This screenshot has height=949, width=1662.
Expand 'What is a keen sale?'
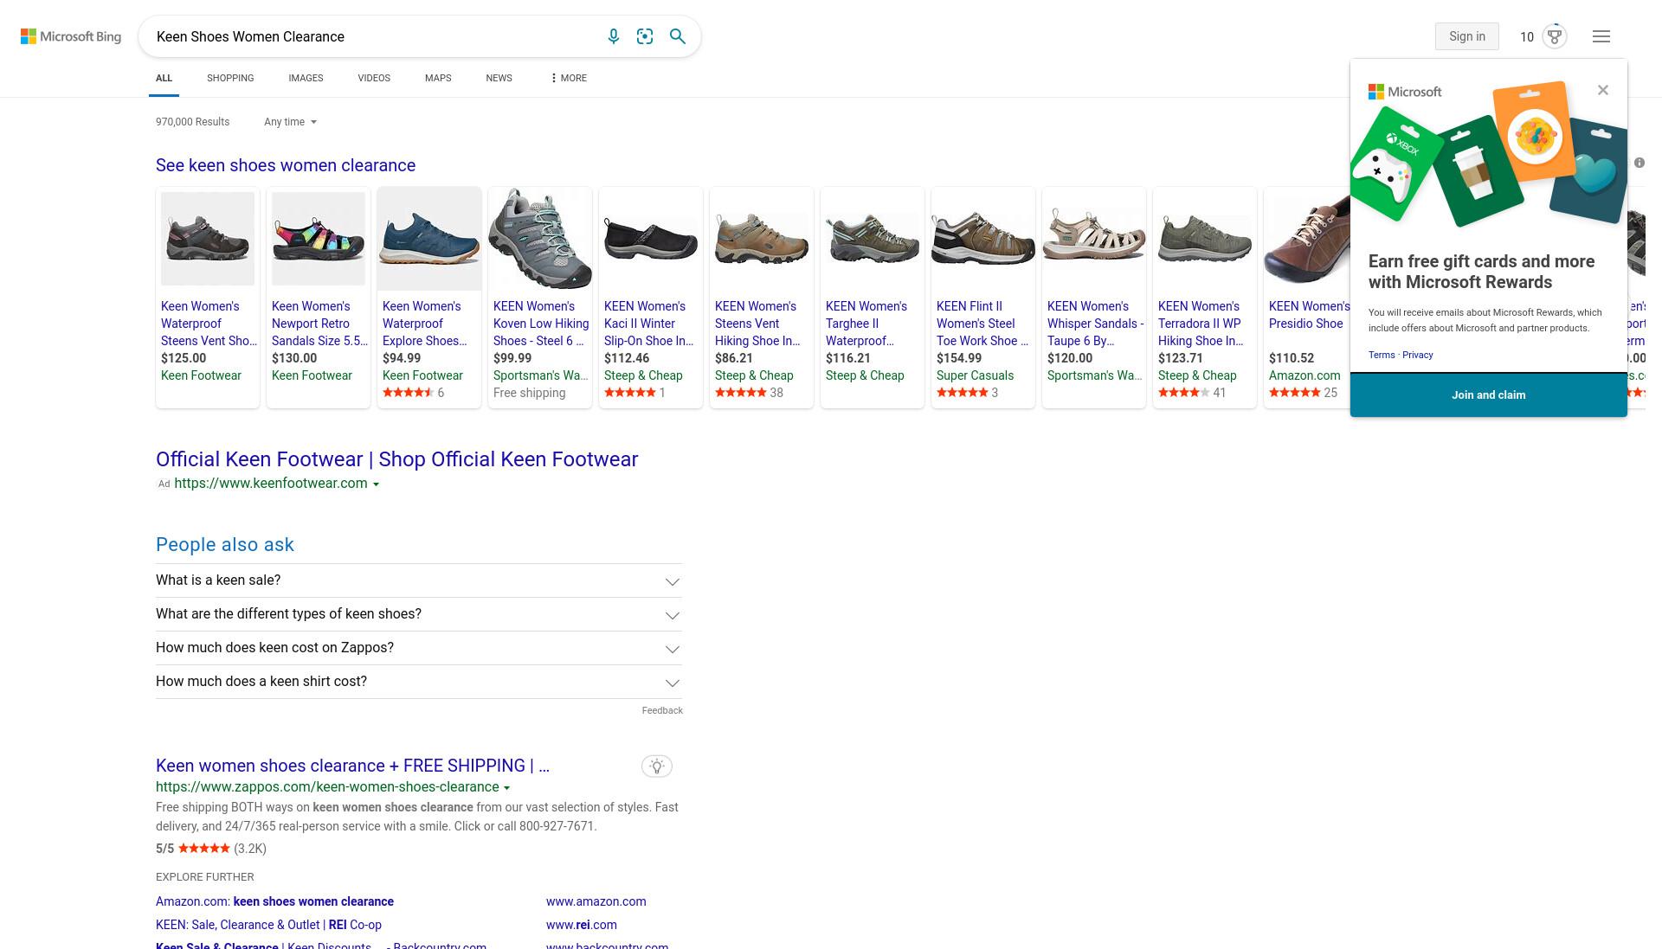coord(419,580)
